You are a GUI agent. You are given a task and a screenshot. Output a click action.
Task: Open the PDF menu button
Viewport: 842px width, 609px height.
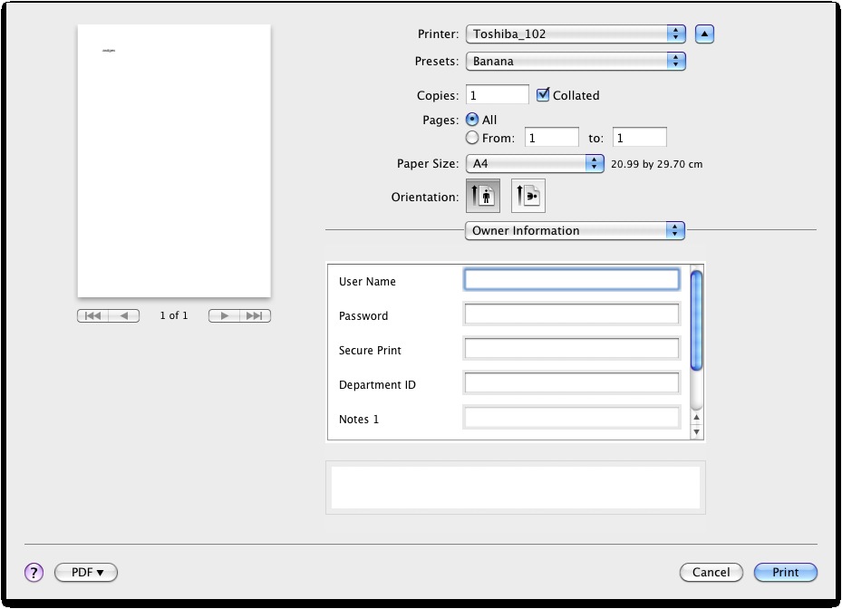tap(86, 573)
